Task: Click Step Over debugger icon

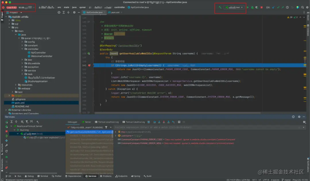Action: [154, 122]
